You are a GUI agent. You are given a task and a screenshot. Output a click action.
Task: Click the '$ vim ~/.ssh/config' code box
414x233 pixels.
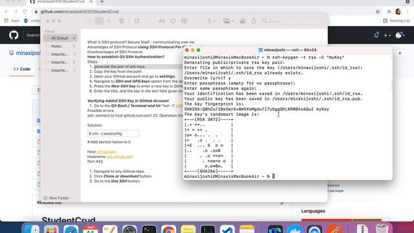tap(113, 133)
